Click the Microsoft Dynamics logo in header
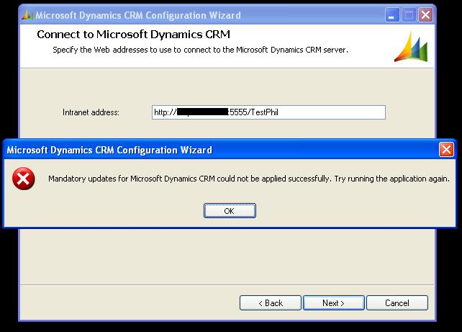This screenshot has width=462, height=332. pyautogui.click(x=411, y=47)
